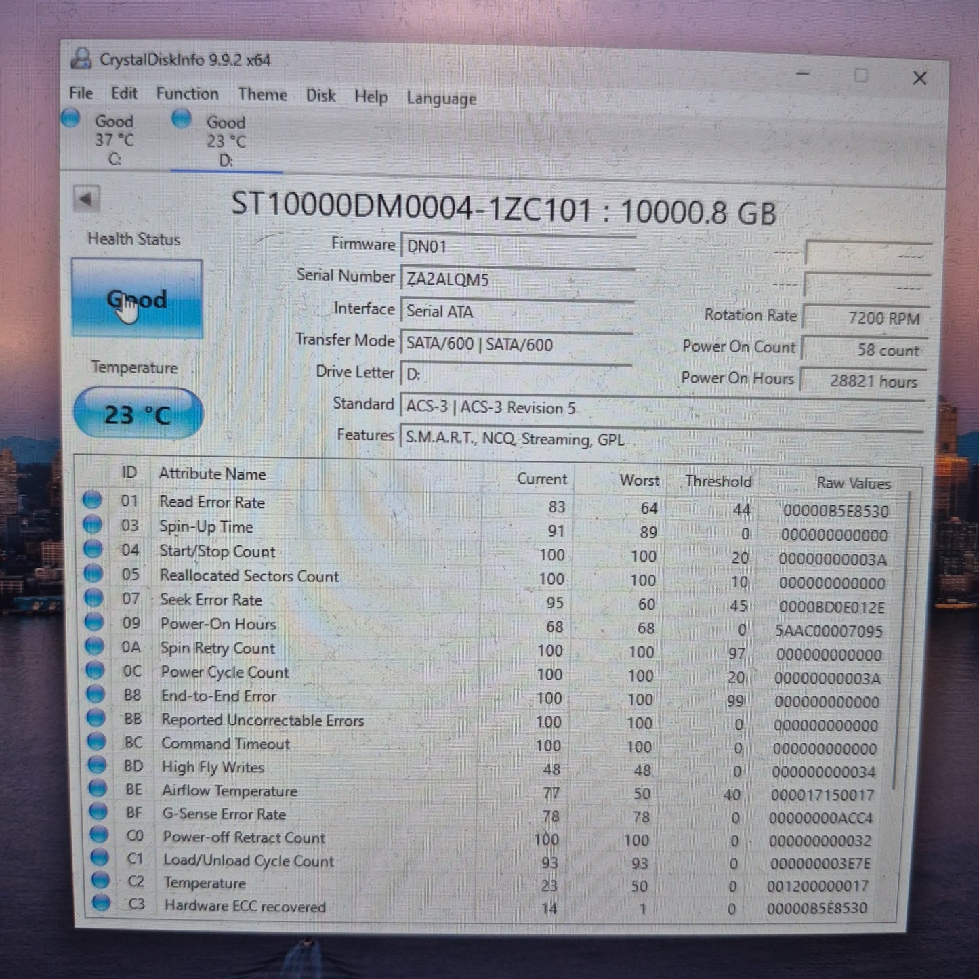The height and width of the screenshot is (979, 979).
Task: Click the Serial Number field ZA2ALQM5
Action: pos(518,278)
